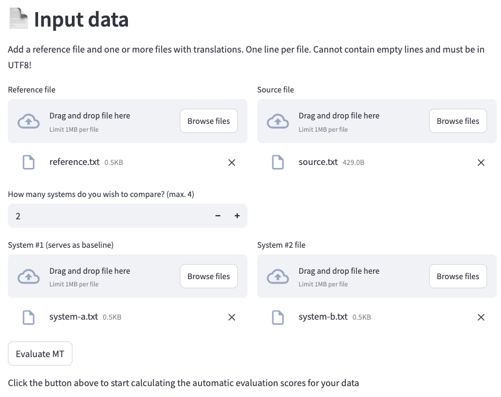Browse files for System #1 baseline
This screenshot has height=397, width=501.
pyautogui.click(x=209, y=276)
